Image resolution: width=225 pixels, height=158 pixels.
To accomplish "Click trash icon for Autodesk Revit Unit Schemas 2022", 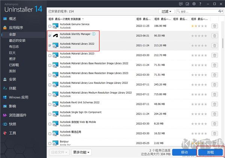I will [214, 104].
